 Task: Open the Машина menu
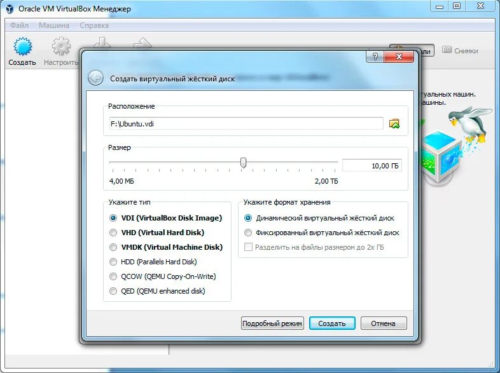(54, 25)
